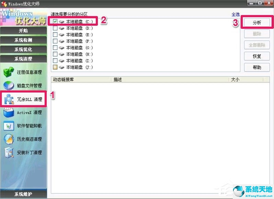Click drive icon of 本地磁盘 (G:)
Image resolution: width=274 pixels, height=199 pixels.
click(x=61, y=48)
